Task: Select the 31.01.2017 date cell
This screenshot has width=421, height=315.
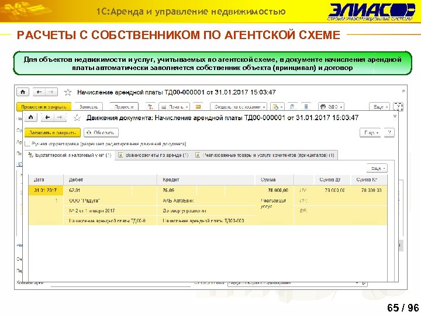Action: pos(46,190)
